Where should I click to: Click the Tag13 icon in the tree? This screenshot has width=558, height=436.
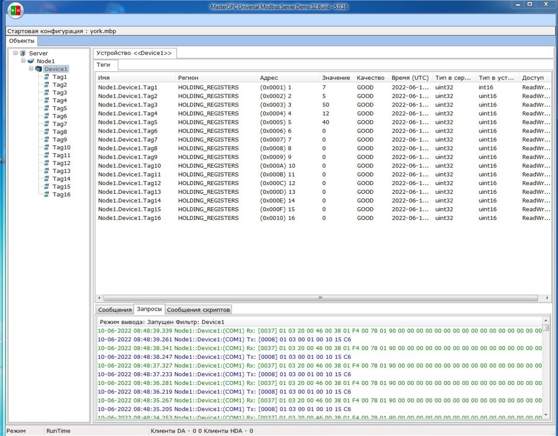[47, 171]
